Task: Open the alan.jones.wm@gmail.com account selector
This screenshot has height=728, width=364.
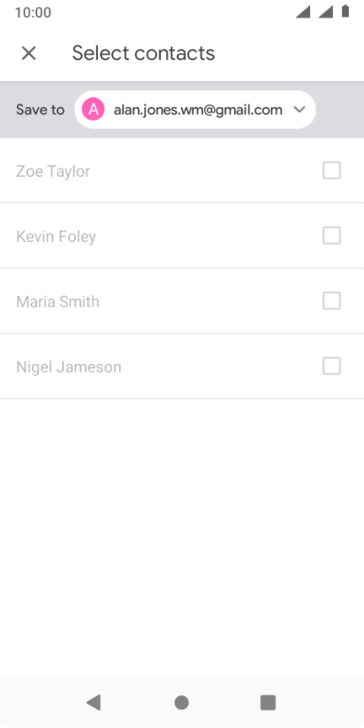Action: [x=195, y=110]
